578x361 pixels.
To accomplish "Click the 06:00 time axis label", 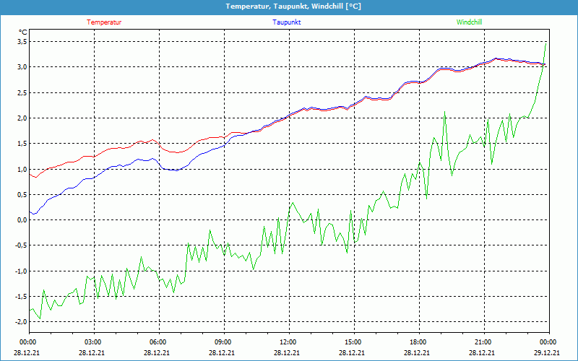I will click(157, 342).
